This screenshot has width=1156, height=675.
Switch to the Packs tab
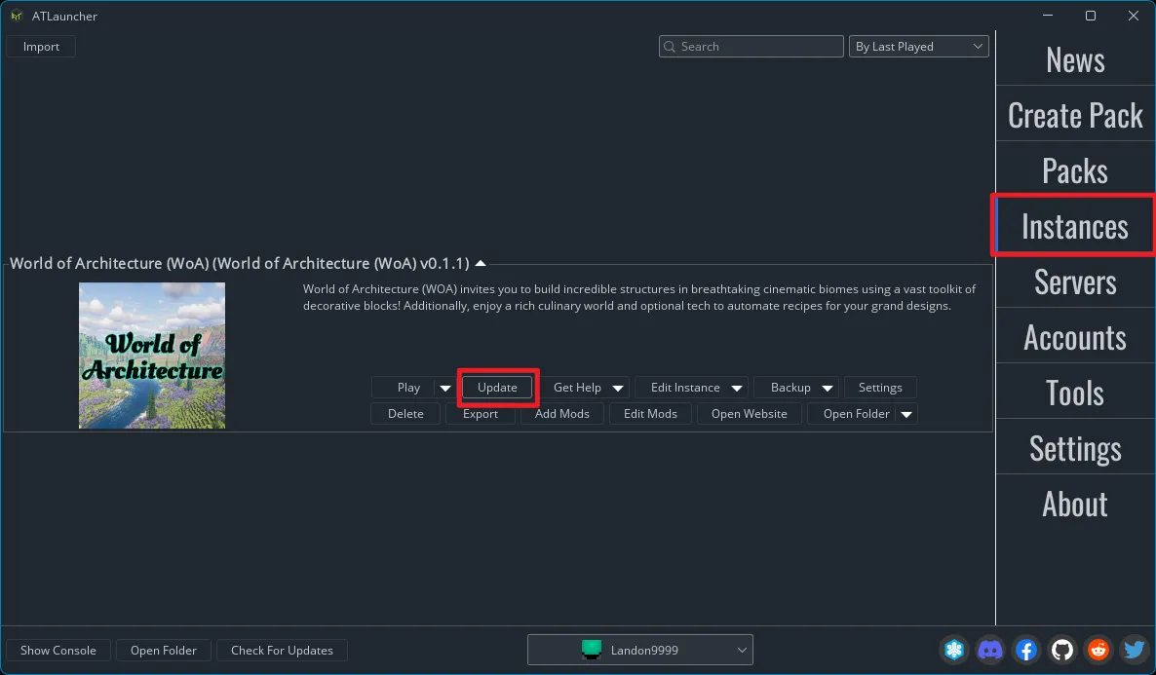(1075, 171)
